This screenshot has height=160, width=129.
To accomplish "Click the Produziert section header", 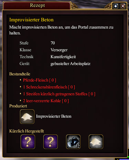I will tap(18, 106).
